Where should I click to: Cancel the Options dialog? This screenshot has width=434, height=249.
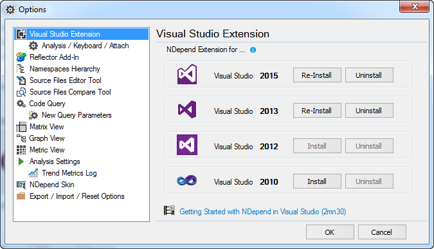pyautogui.click(x=382, y=232)
